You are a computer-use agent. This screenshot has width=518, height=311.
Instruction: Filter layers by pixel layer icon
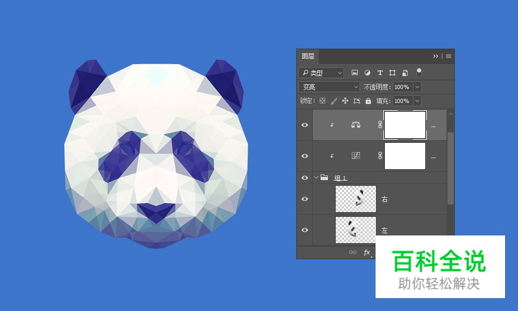click(x=355, y=73)
